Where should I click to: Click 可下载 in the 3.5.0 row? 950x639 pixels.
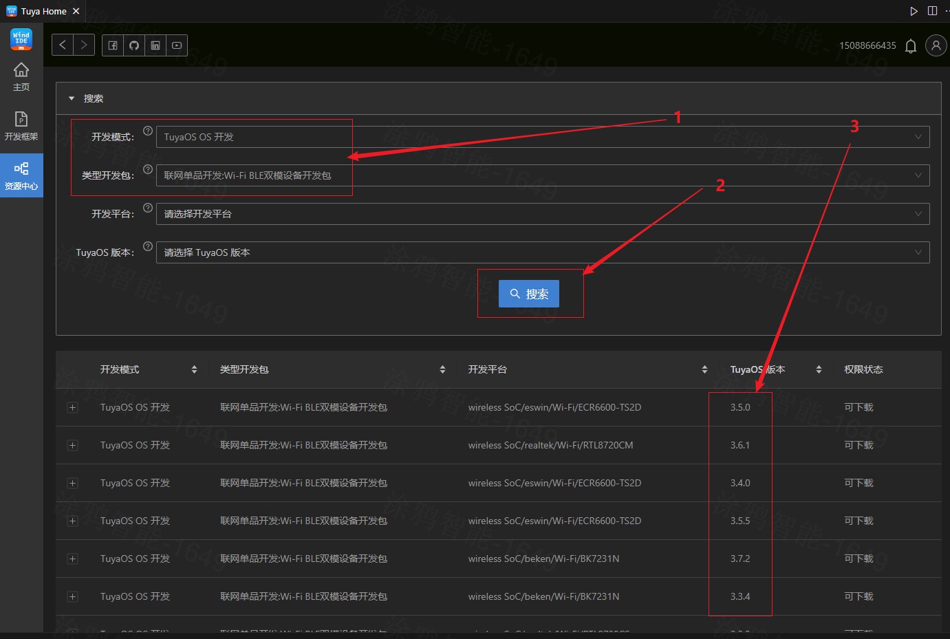point(859,407)
